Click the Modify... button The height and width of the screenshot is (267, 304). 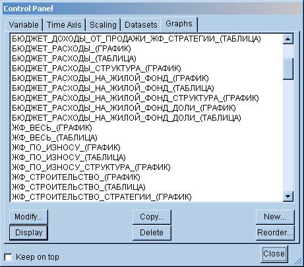[x=28, y=217]
